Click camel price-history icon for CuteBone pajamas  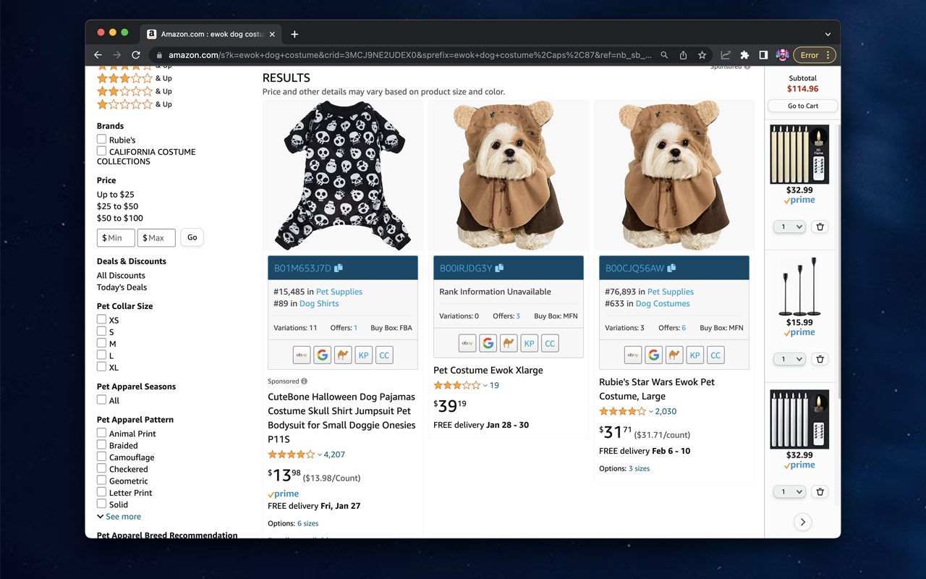[343, 355]
